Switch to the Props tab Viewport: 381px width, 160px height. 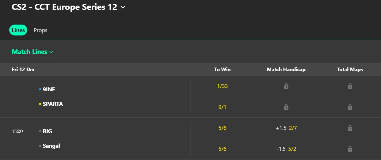point(41,30)
